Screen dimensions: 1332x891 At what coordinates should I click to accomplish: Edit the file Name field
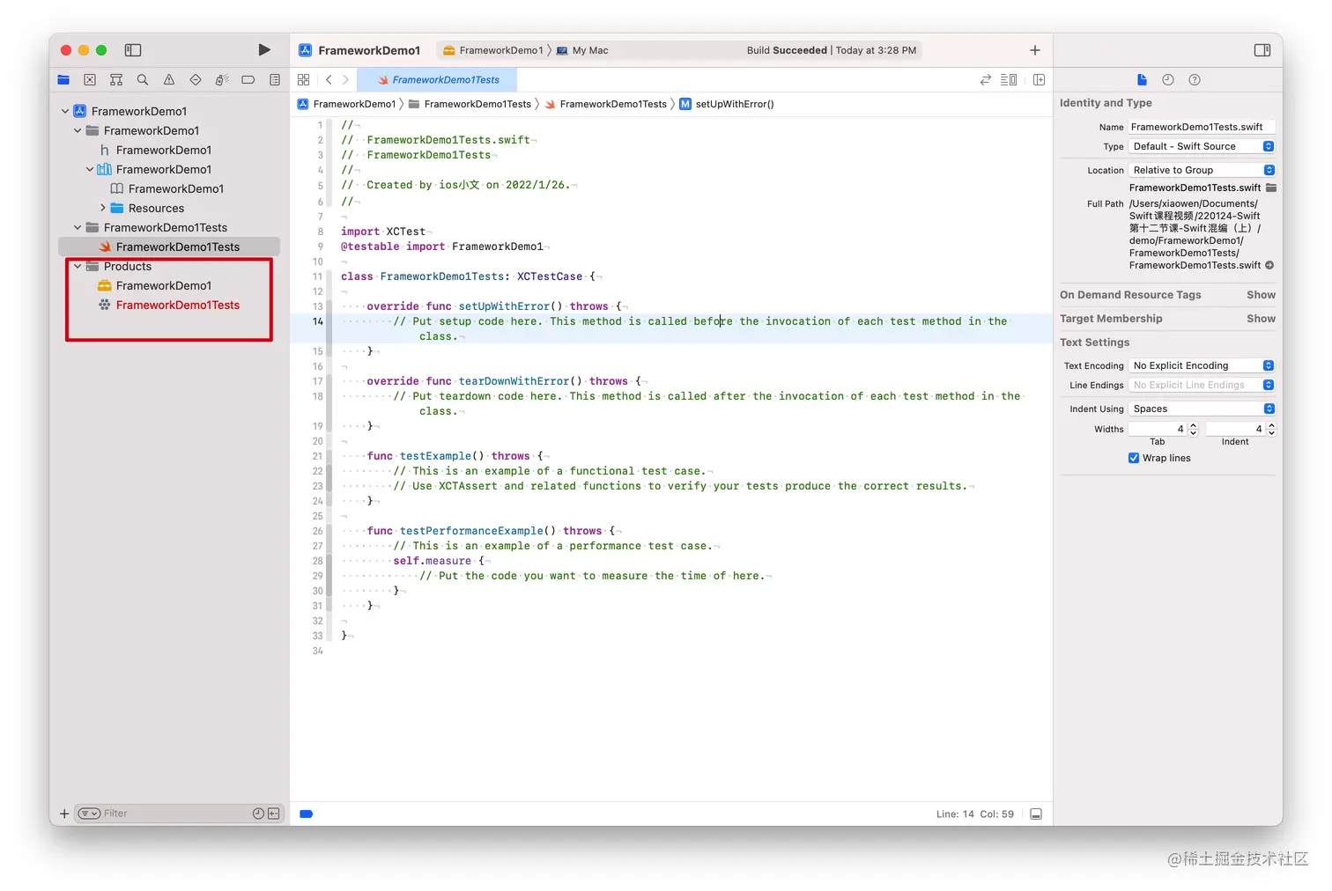(1202, 127)
